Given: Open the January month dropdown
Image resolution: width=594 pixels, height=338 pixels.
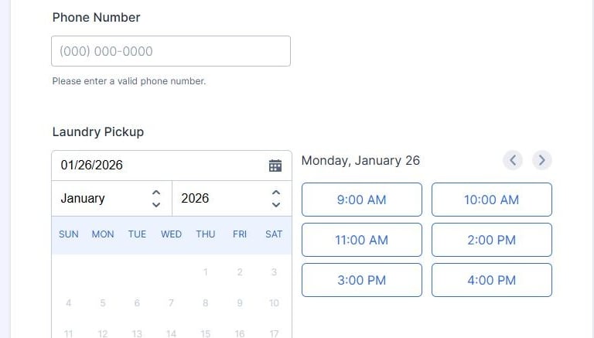Looking at the screenshot, I should pyautogui.click(x=104, y=198).
